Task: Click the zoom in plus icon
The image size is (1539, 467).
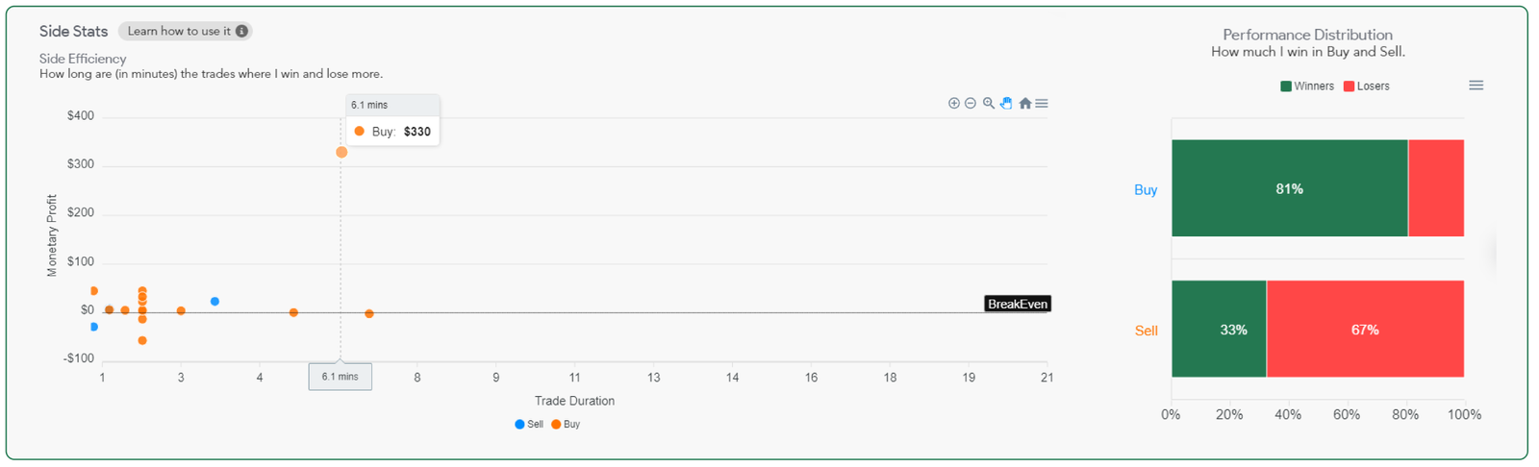Action: [x=954, y=103]
